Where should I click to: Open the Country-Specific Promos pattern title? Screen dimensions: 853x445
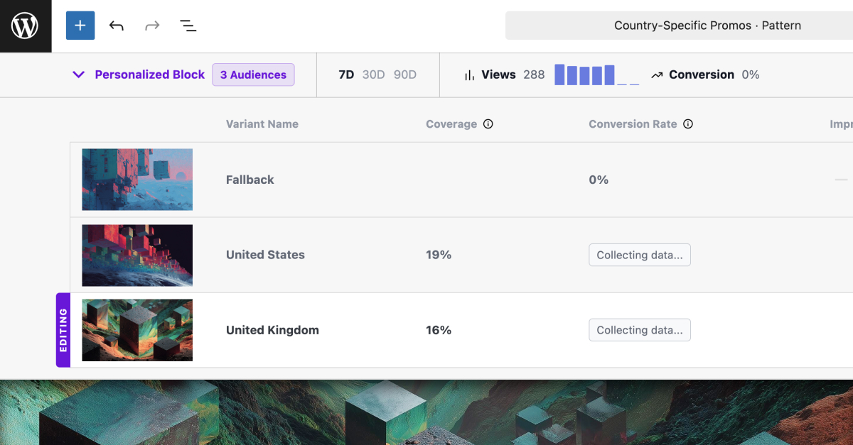[x=707, y=25]
